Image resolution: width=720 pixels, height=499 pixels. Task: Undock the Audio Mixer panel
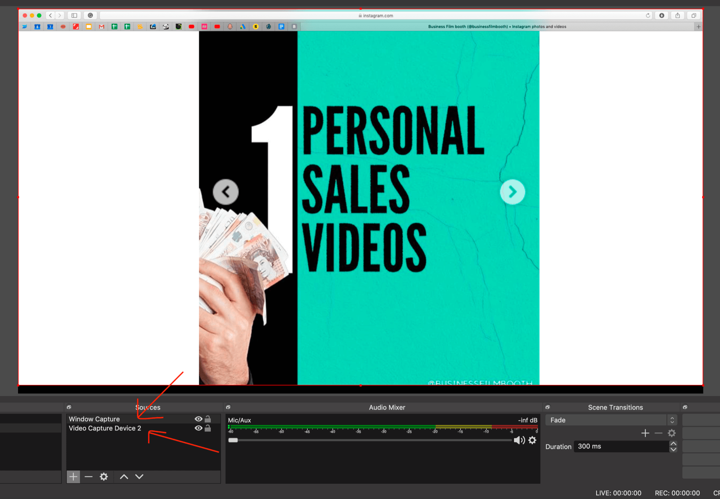[228, 407]
